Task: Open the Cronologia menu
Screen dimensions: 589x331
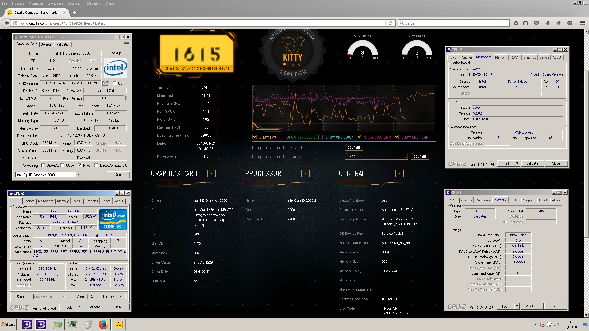Action: click(x=55, y=3)
